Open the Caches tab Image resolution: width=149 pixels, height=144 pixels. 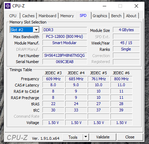tap(28, 16)
